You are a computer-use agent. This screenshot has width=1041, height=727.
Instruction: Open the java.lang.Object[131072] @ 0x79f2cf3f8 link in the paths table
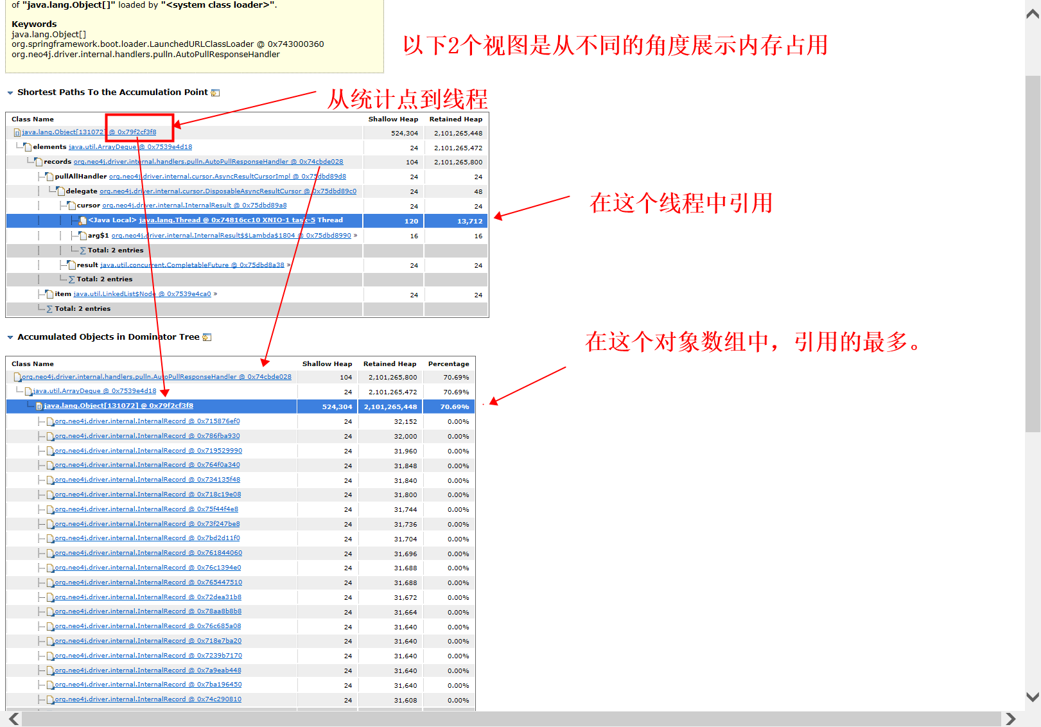pos(89,132)
